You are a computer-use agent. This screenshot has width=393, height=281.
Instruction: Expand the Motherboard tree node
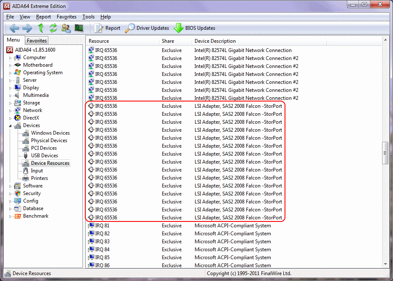click(x=10, y=65)
